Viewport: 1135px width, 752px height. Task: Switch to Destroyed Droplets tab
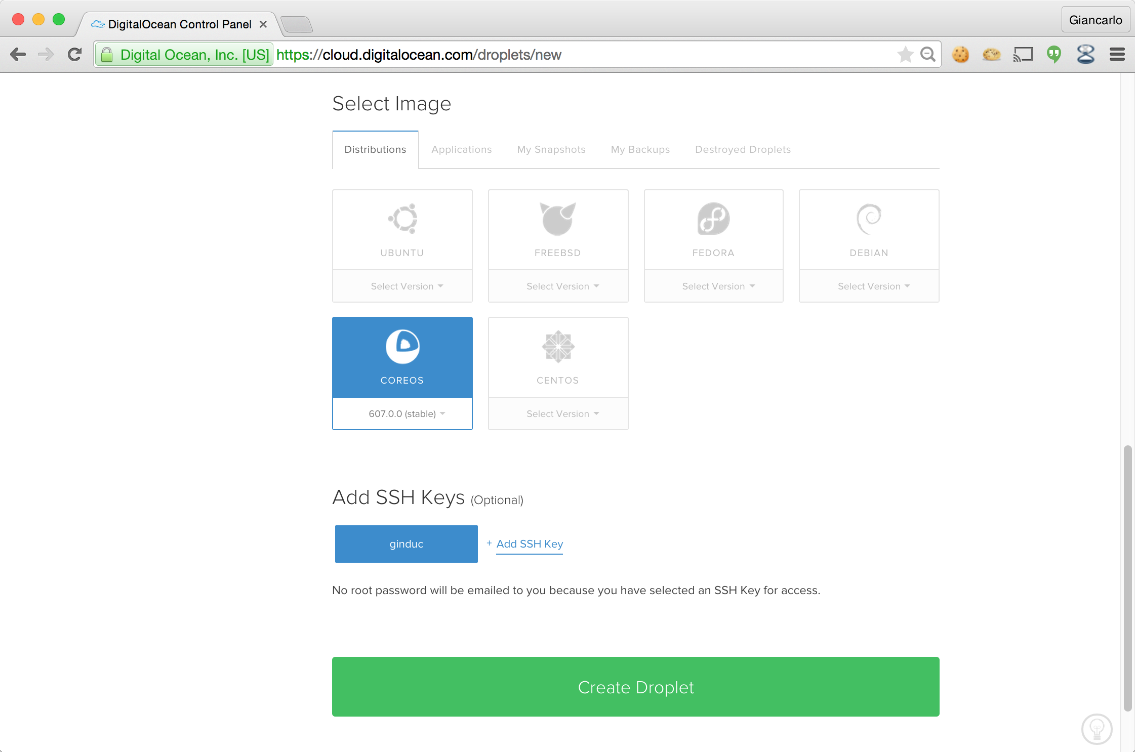[x=743, y=150]
